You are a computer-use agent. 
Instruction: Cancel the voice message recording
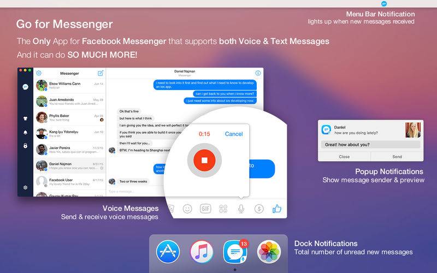point(234,134)
